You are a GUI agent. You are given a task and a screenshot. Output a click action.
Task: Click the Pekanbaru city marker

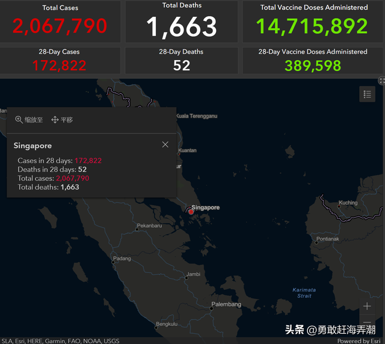pos(135,226)
